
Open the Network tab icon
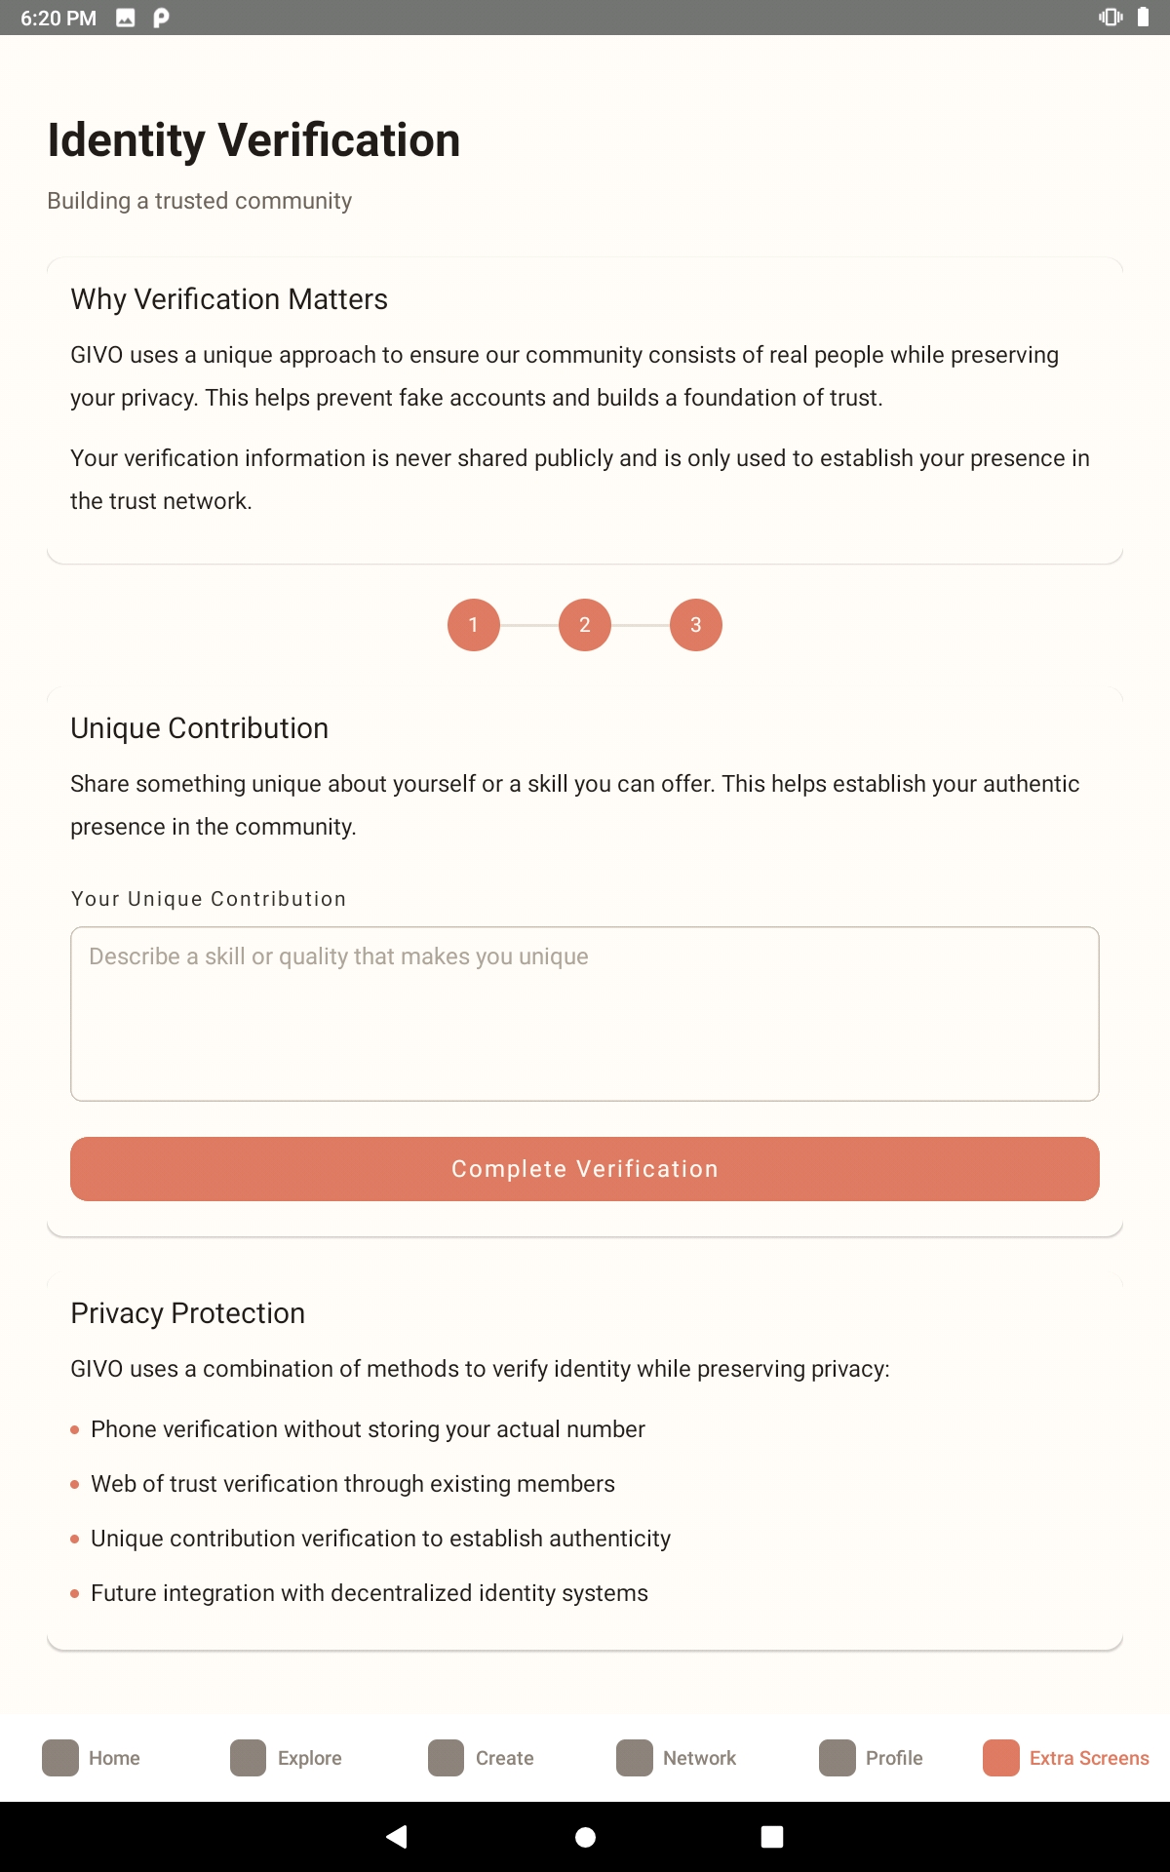point(634,1758)
